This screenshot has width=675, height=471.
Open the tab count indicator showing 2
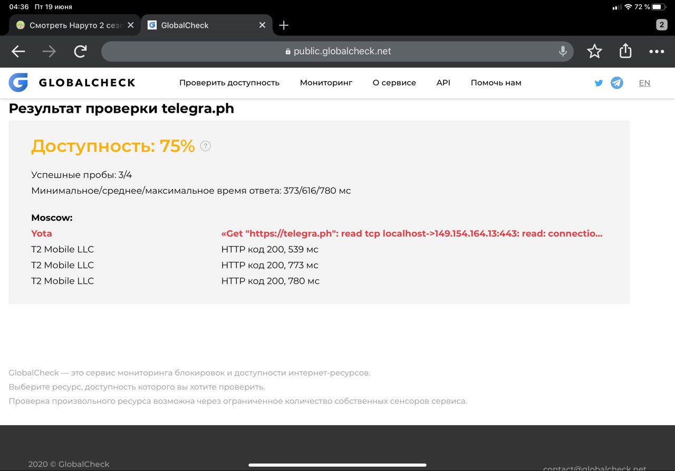click(x=661, y=25)
